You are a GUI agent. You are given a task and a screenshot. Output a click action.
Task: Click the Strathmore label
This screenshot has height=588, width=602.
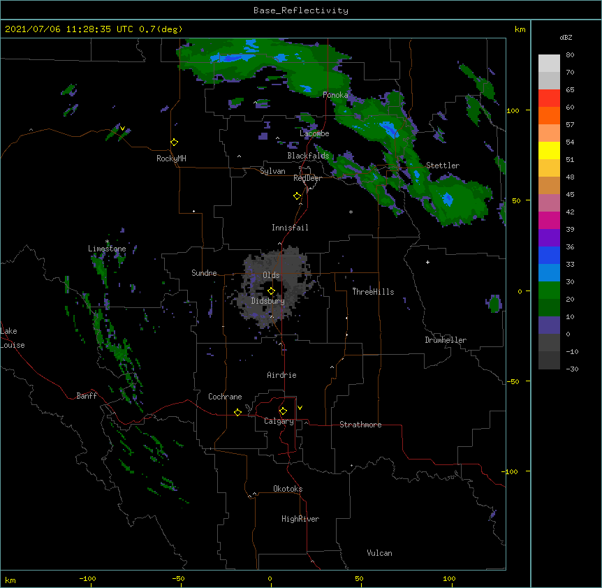point(360,425)
